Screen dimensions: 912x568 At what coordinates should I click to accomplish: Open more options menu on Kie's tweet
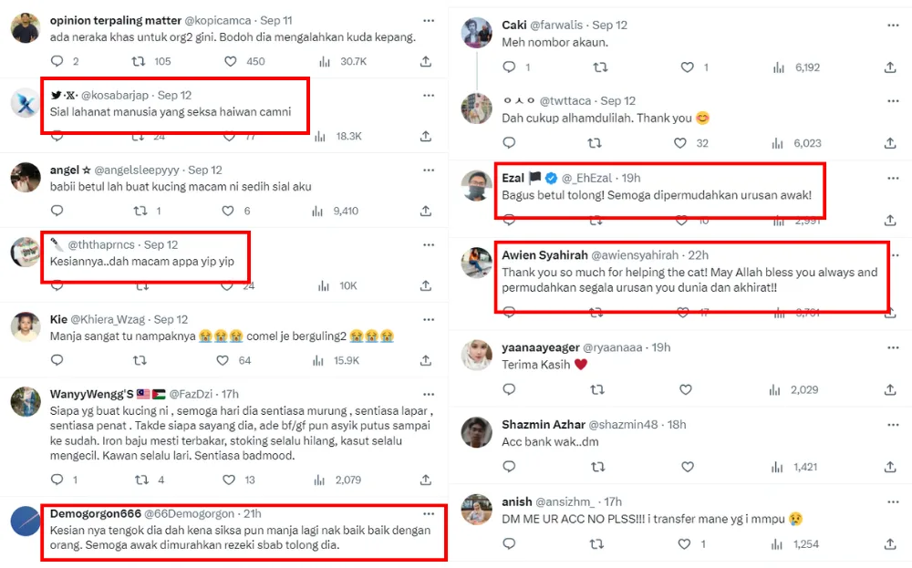click(x=429, y=319)
